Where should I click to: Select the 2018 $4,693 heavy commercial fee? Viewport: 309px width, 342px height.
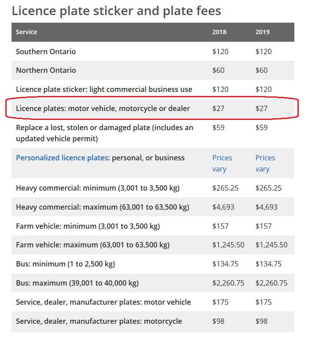223,207
